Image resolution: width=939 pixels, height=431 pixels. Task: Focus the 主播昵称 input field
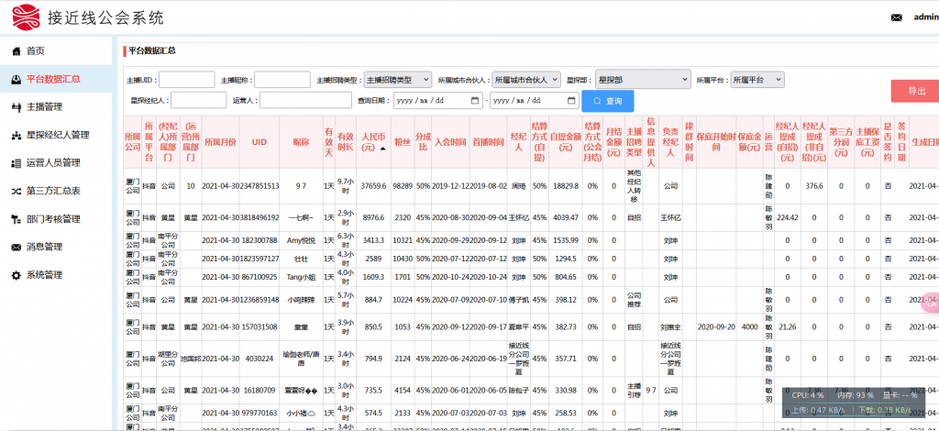[282, 80]
